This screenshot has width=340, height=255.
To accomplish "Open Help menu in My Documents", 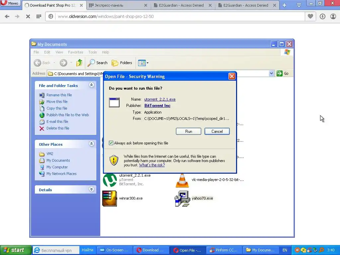I will [105, 52].
